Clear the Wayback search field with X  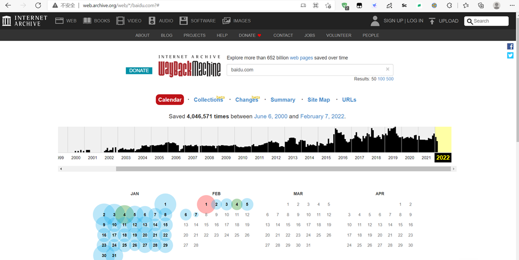[388, 70]
